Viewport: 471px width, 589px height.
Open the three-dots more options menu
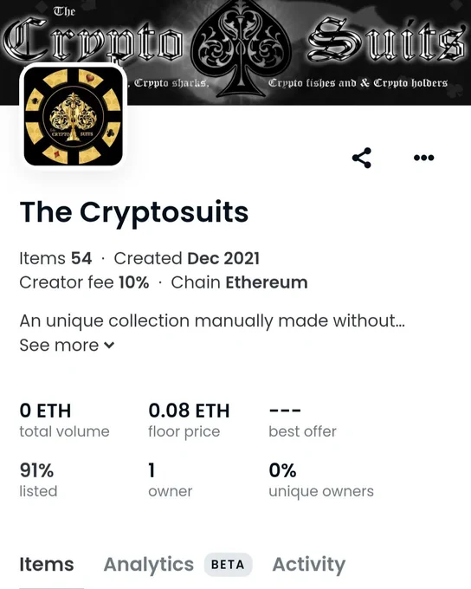pos(423,158)
